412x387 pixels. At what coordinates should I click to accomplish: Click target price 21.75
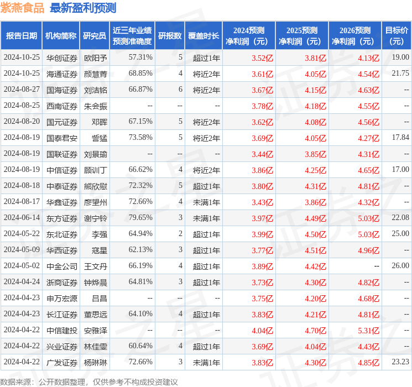400,73
